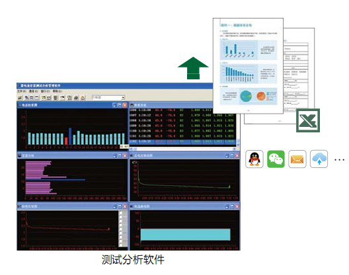Click the red bar in the voltage bar chart
This screenshot has width=349, height=275.
point(66,141)
